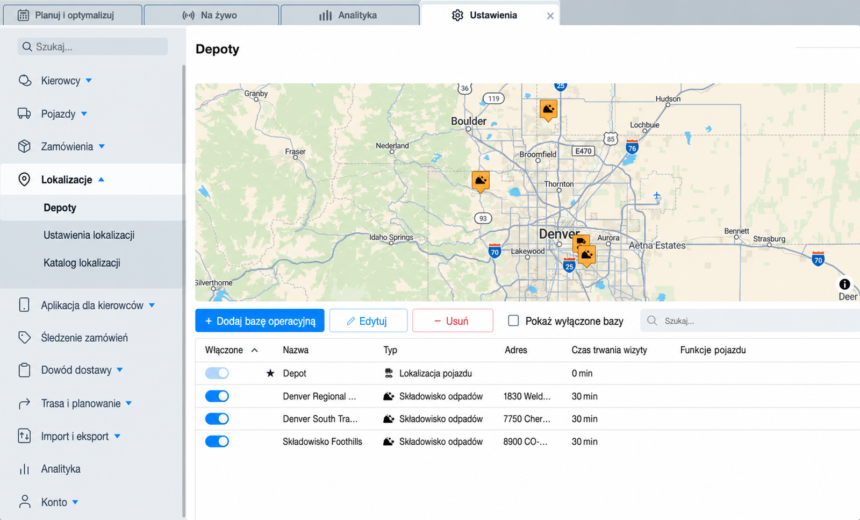This screenshot has width=860, height=520.
Task: Expand the Kierowcy menu arrow
Action: [89, 81]
